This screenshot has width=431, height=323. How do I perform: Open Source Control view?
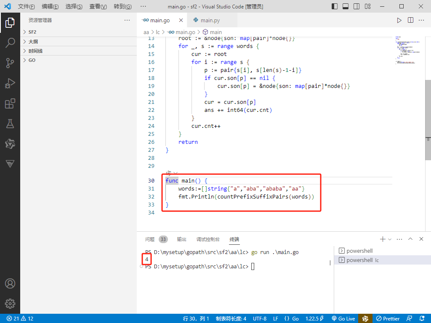(x=10, y=63)
